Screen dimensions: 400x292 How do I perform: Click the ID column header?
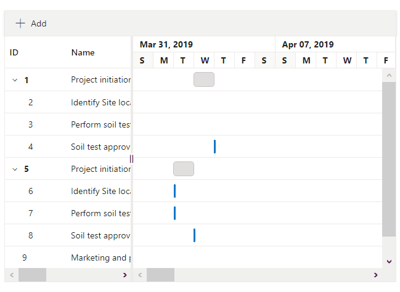(x=14, y=52)
